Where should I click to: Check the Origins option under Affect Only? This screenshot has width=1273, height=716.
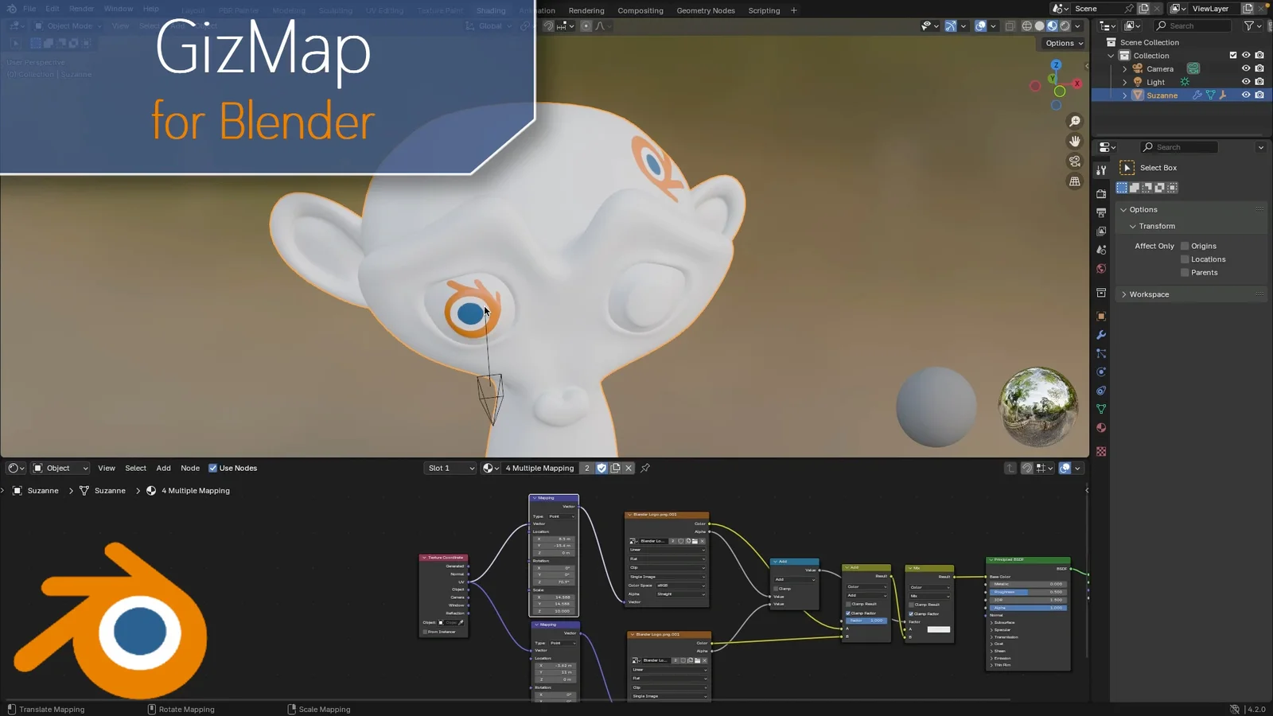tap(1185, 246)
